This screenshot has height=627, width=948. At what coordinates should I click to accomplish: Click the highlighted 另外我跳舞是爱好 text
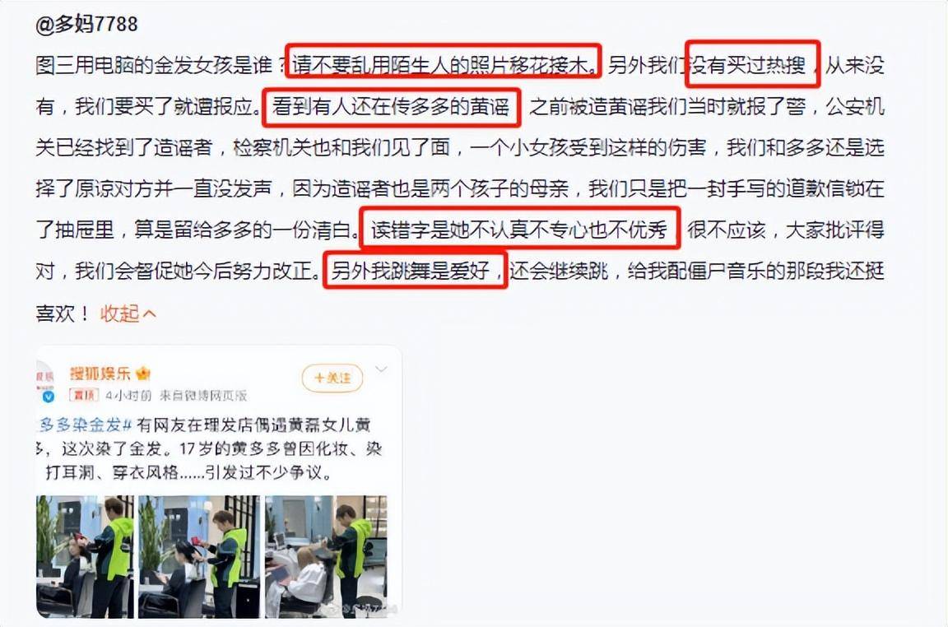point(416,270)
